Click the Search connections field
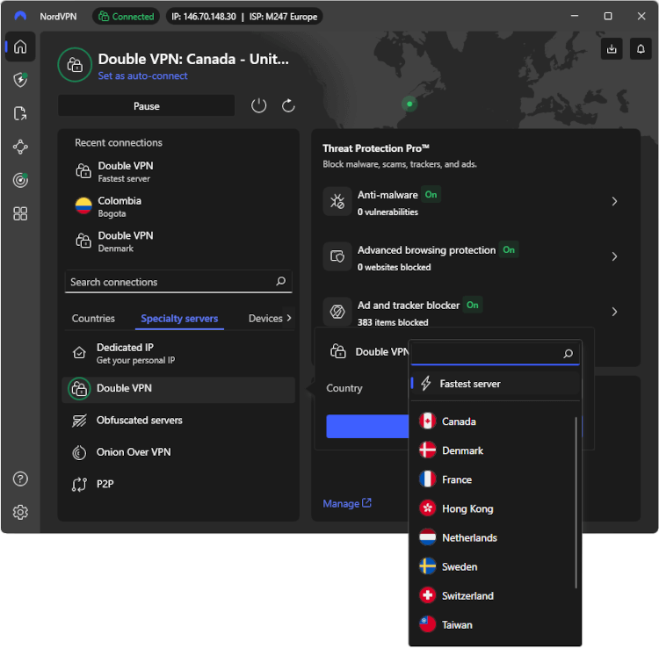Screen dimensions: 659x648 pos(178,282)
